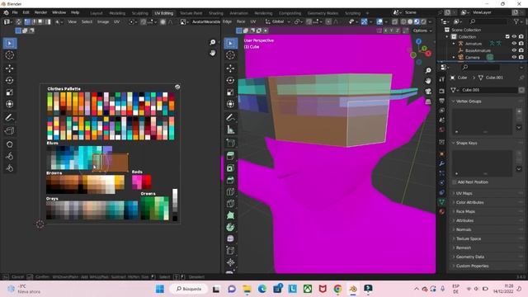Open the Material properties tab
The width and height of the screenshot is (528, 297).
(x=442, y=211)
